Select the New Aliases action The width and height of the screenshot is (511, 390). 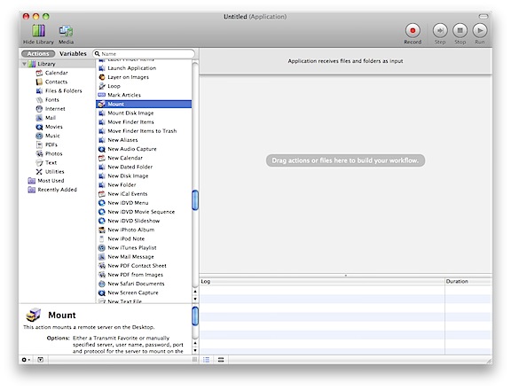coord(144,140)
